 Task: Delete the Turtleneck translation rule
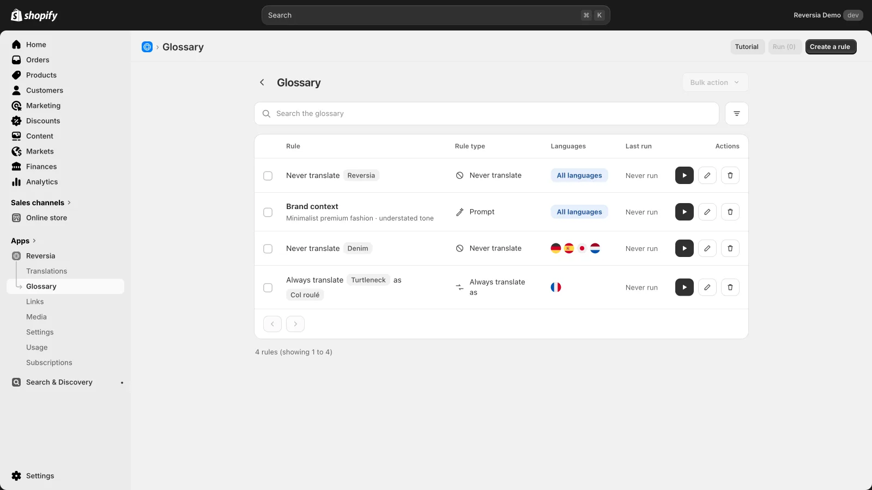[x=730, y=287]
